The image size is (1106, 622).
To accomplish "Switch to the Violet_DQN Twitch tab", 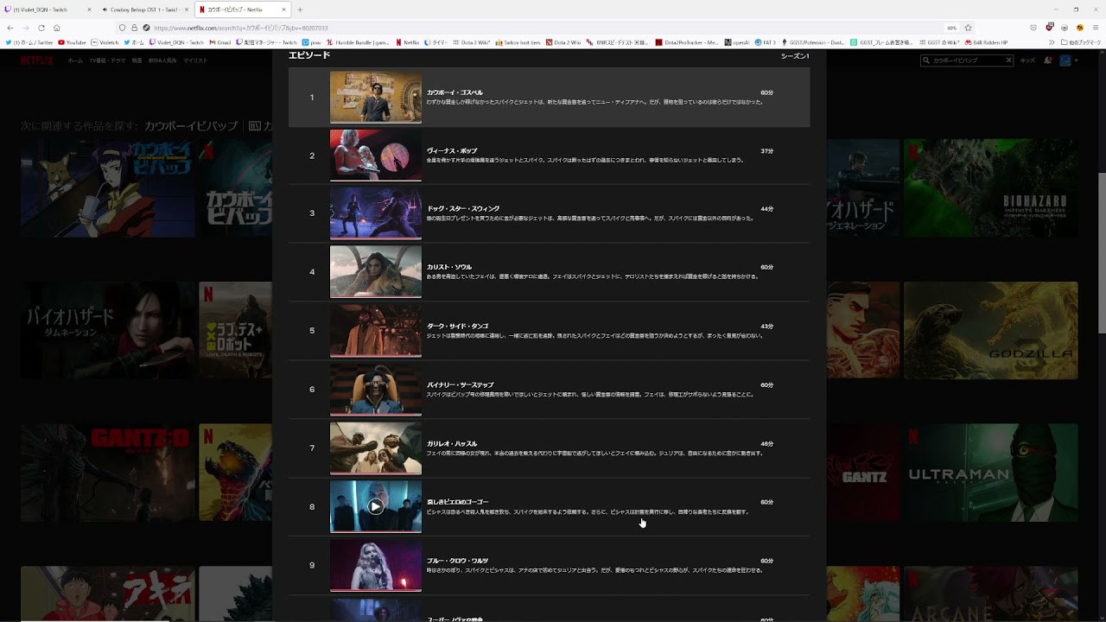I will tap(45, 10).
